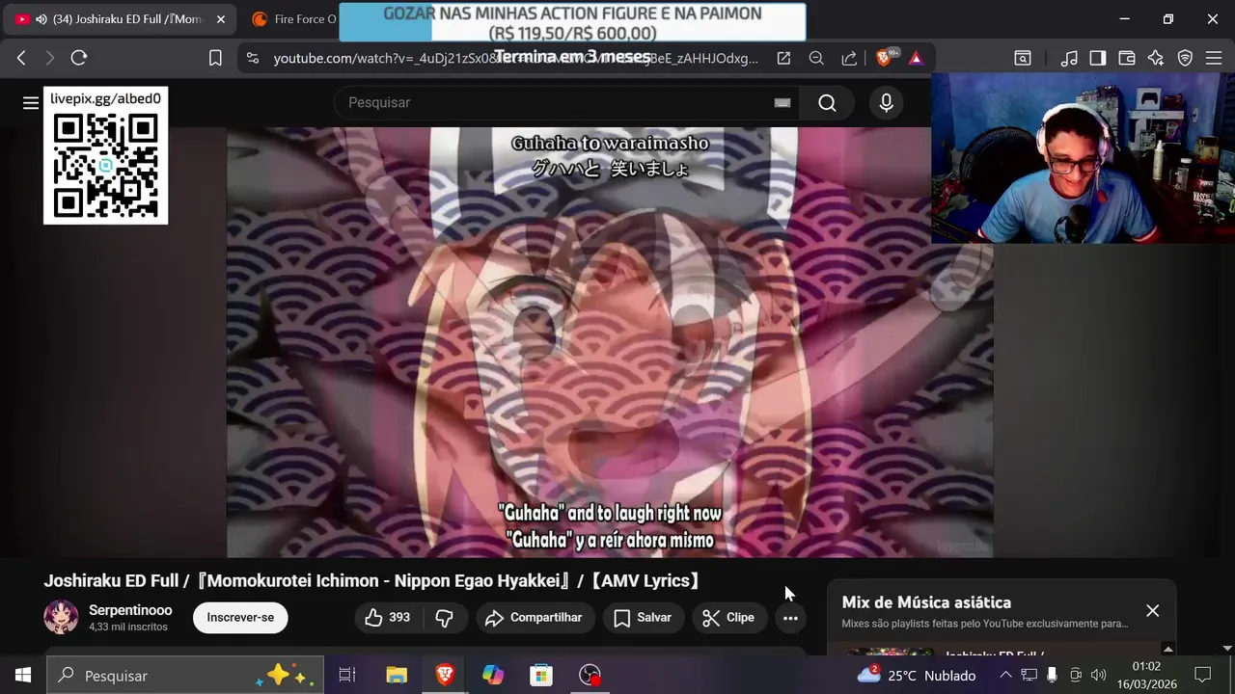Image resolution: width=1235 pixels, height=694 pixels.
Task: Click the youtube.com address bar URL
Action: point(515,58)
